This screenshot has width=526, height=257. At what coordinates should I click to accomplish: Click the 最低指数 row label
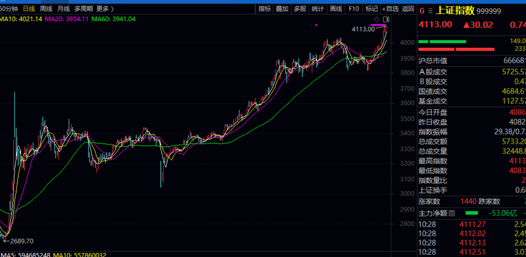[x=433, y=171]
